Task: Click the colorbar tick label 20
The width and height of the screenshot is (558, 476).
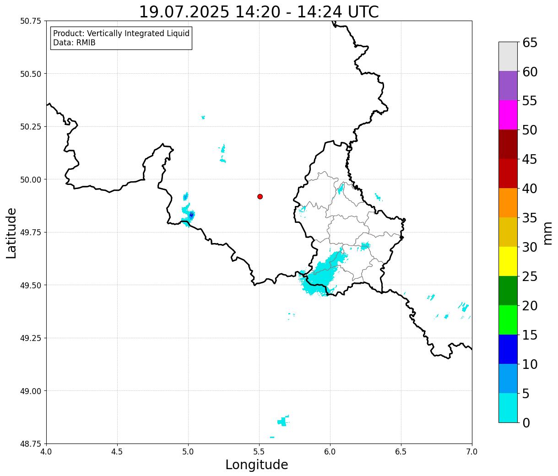Action: pos(530,306)
